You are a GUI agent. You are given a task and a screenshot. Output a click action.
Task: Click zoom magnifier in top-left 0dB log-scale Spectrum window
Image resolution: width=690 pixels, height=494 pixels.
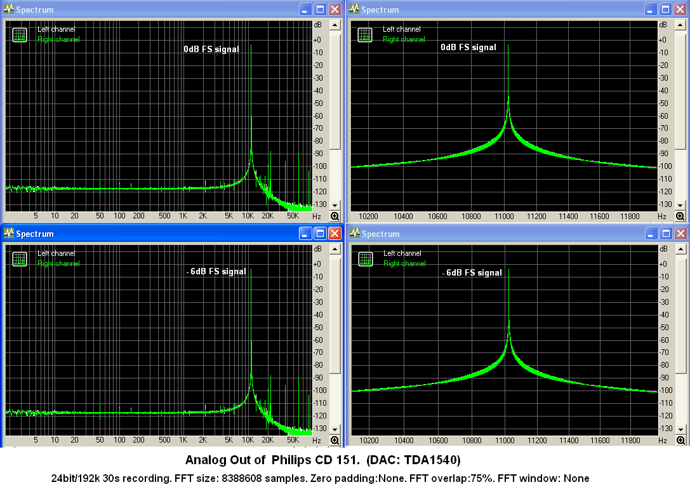coord(335,216)
